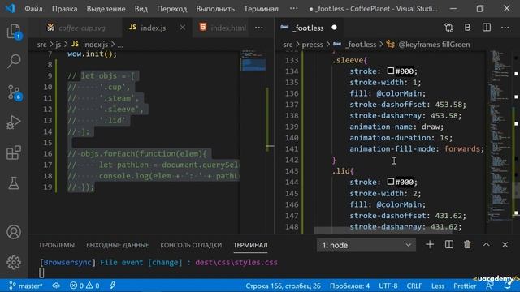520x292 pixels.
Task: Change line endings via CRLF
Action: tap(414, 286)
